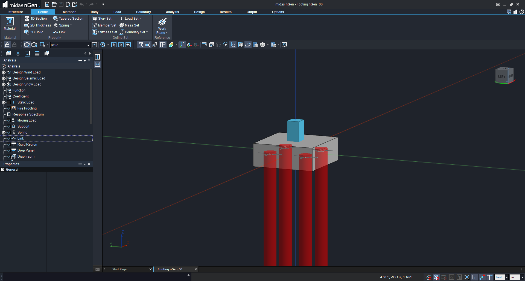This screenshot has width=525, height=281.
Task: Open the 1D Section property tool
Action: click(36, 19)
